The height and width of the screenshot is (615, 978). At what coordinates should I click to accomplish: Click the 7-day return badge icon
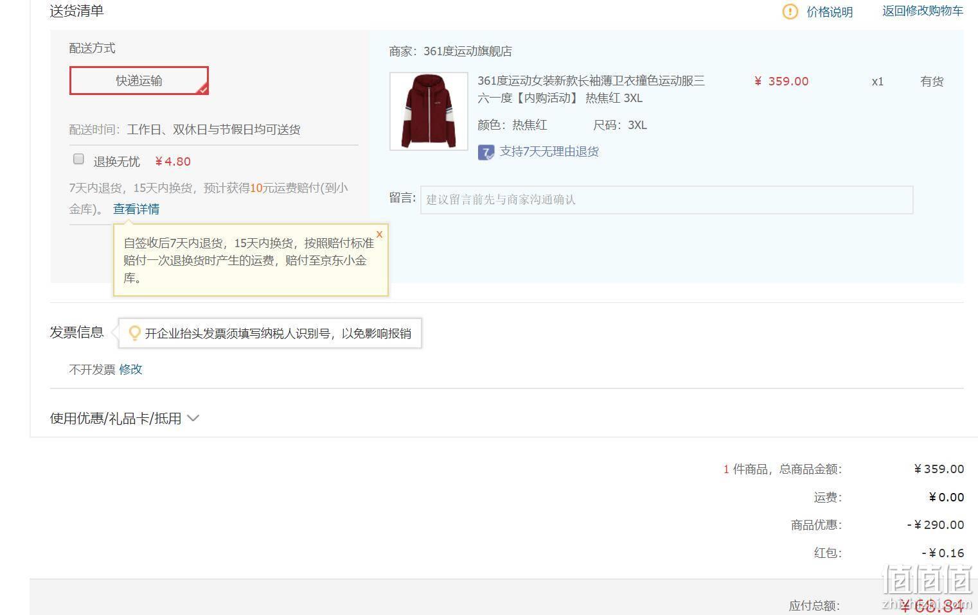point(486,152)
